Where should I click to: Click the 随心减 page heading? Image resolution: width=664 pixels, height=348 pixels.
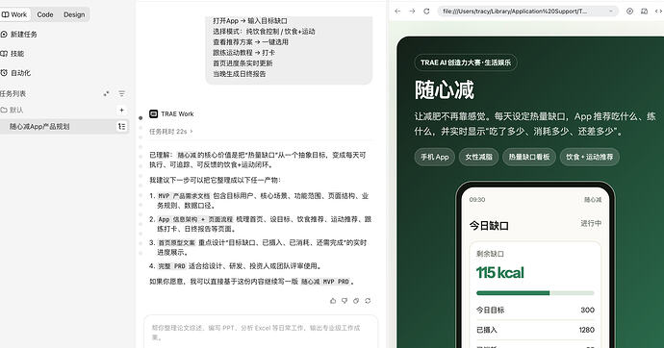tap(445, 90)
